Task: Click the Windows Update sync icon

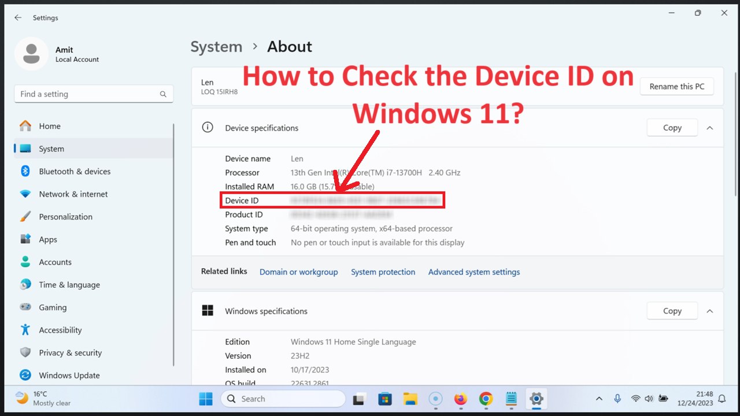Action: 25,375
